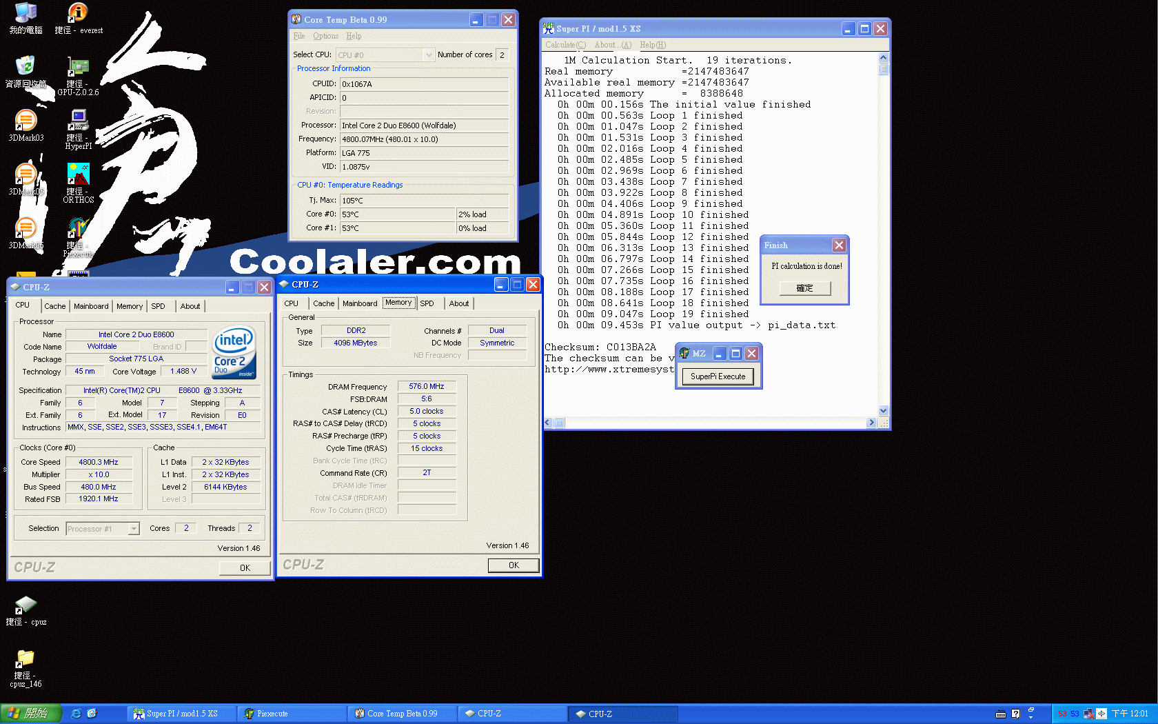
Task: Launch the ORTHOS shortcut icon
Action: pos(78,183)
